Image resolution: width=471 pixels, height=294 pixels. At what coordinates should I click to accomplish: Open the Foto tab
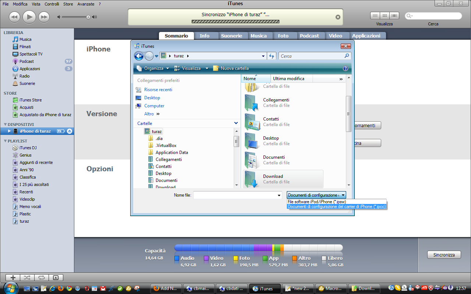[x=283, y=36]
